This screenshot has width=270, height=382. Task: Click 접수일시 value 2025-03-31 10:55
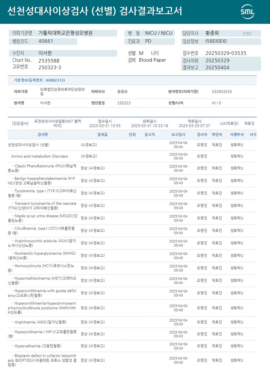[x=105, y=126]
